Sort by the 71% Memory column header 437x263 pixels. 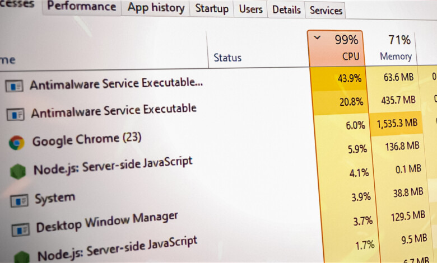[x=390, y=49]
